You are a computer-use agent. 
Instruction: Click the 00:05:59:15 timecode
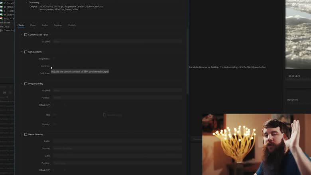(x=293, y=100)
